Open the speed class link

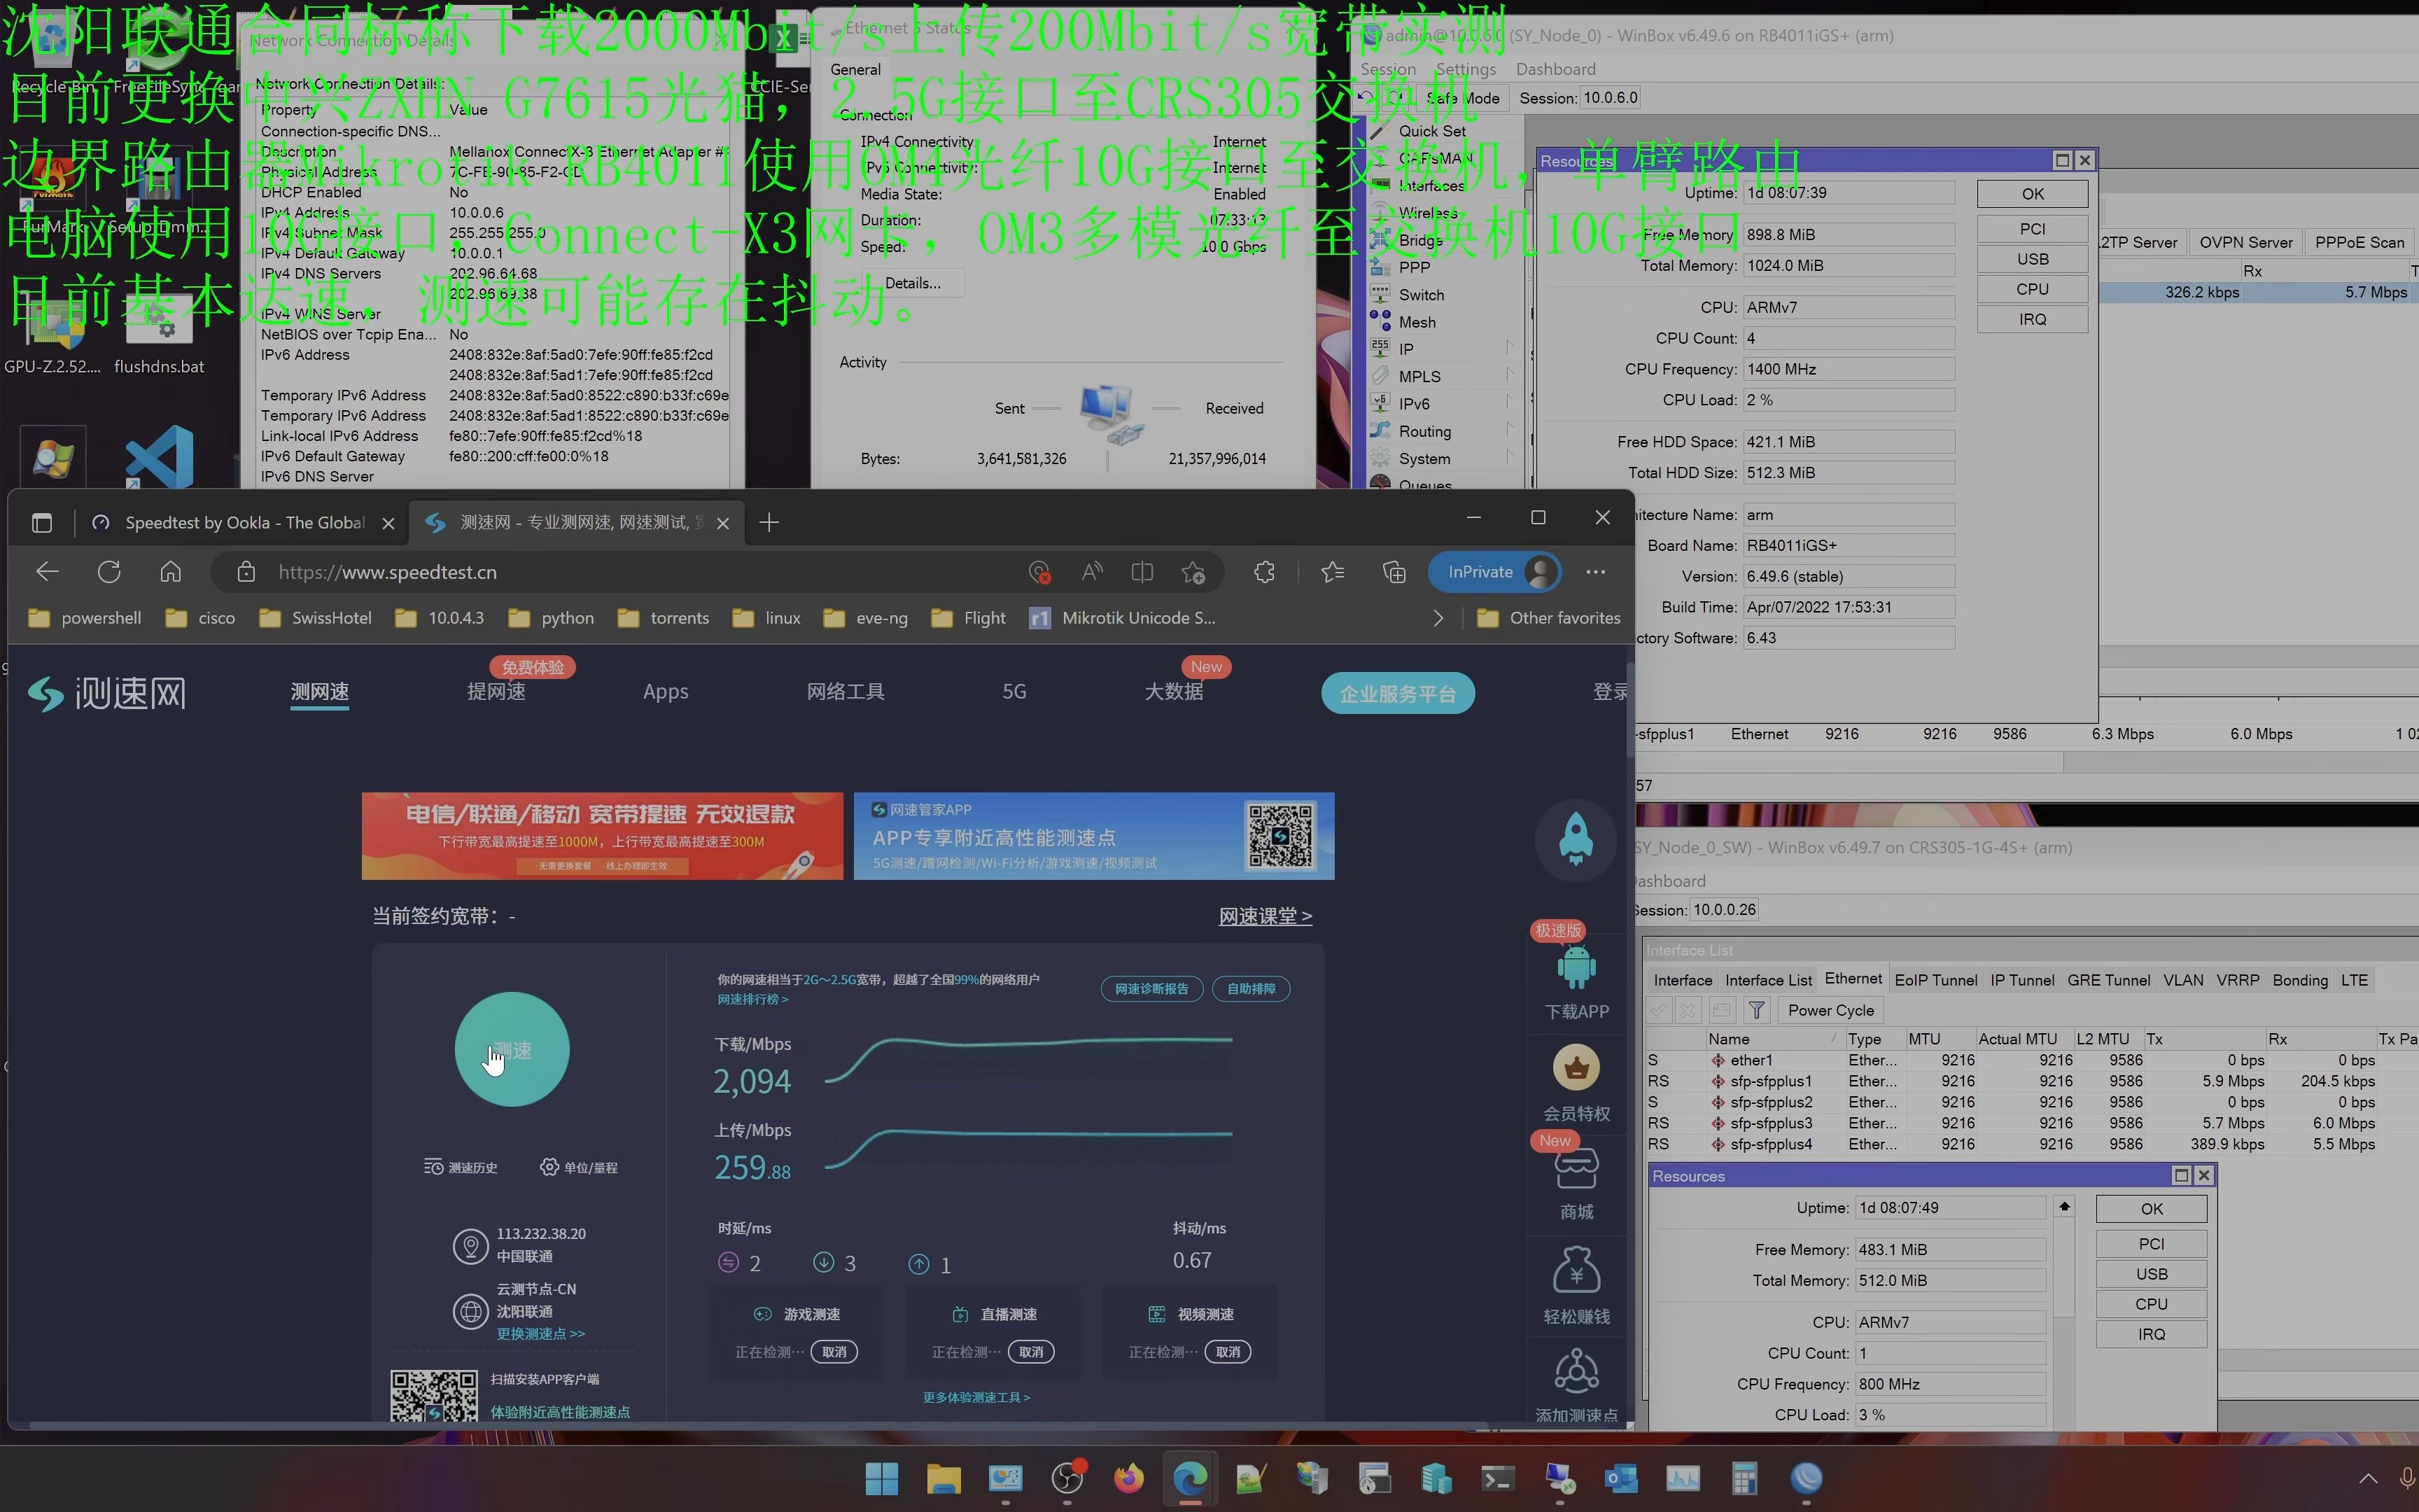[1265, 916]
